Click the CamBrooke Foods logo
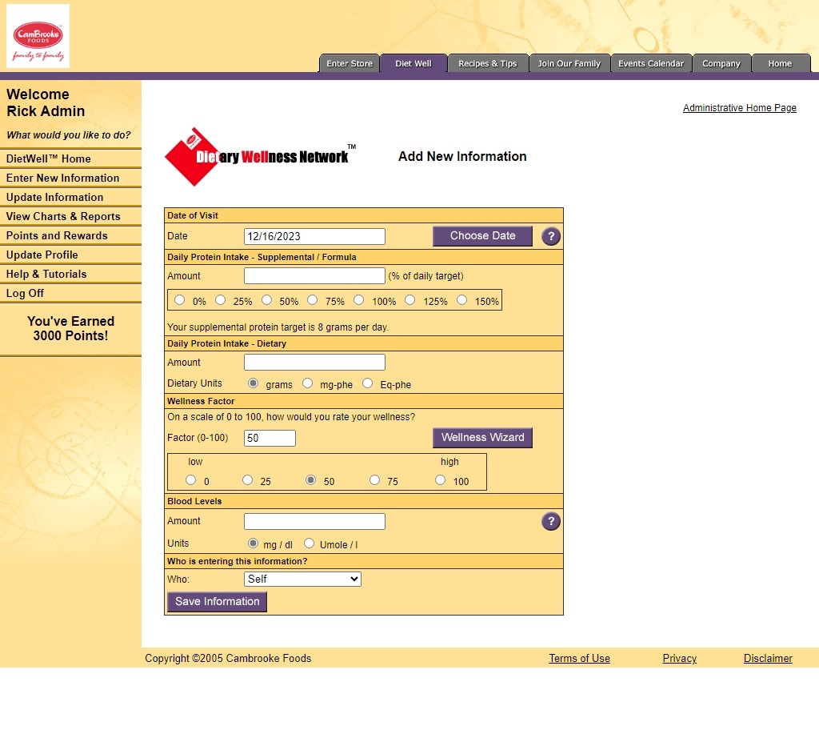 38,36
